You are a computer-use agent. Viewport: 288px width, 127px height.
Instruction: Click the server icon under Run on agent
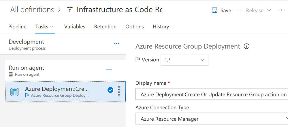point(11,74)
